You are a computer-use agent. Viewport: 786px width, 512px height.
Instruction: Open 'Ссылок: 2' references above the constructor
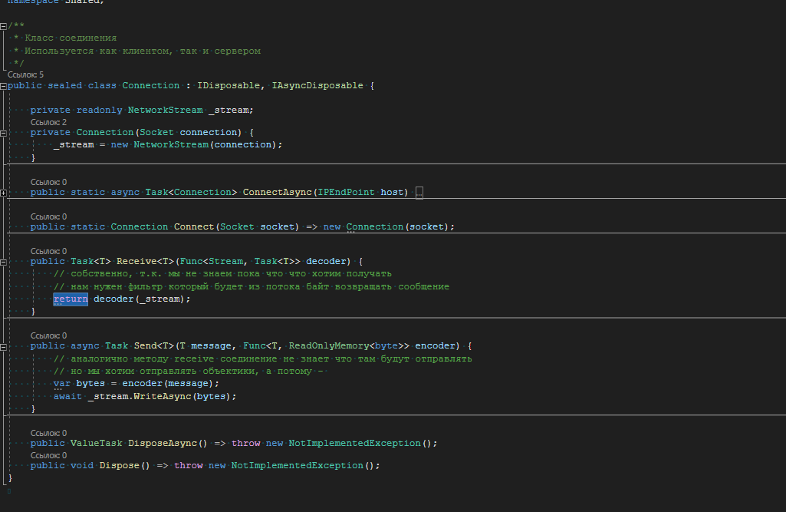pyautogui.click(x=48, y=122)
